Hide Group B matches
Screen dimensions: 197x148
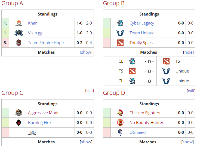click(189, 52)
